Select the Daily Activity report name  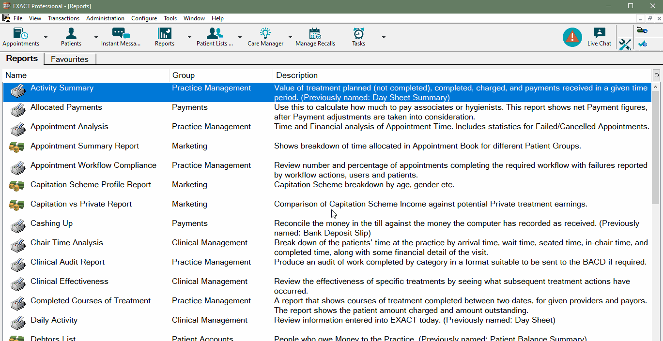click(54, 320)
